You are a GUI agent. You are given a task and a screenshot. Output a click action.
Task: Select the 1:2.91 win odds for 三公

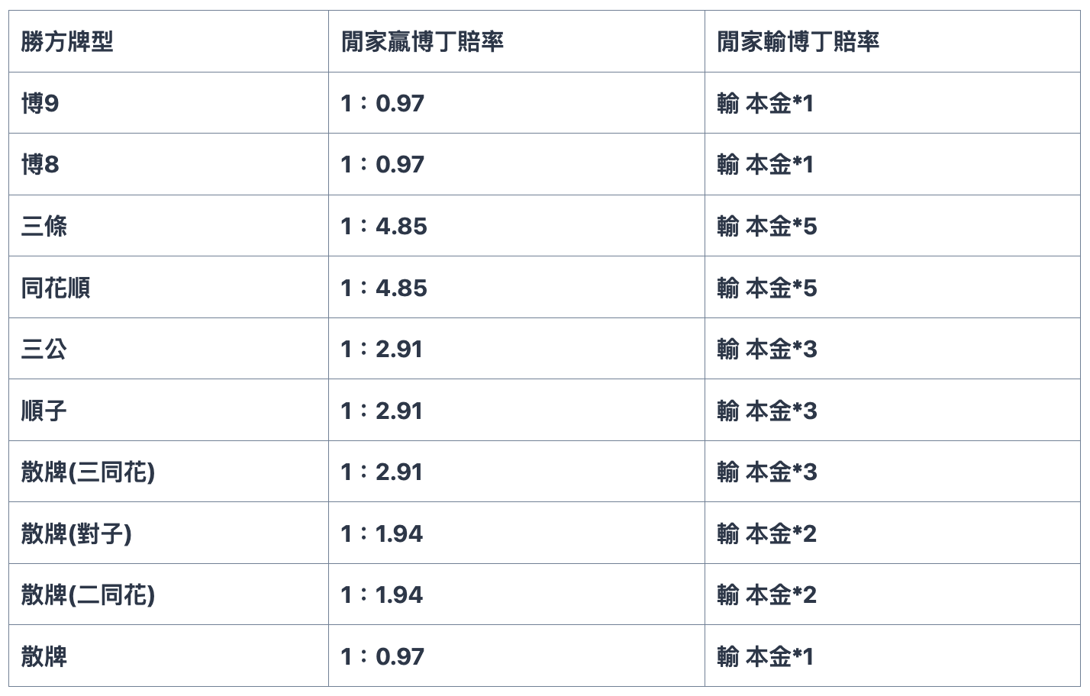[382, 350]
